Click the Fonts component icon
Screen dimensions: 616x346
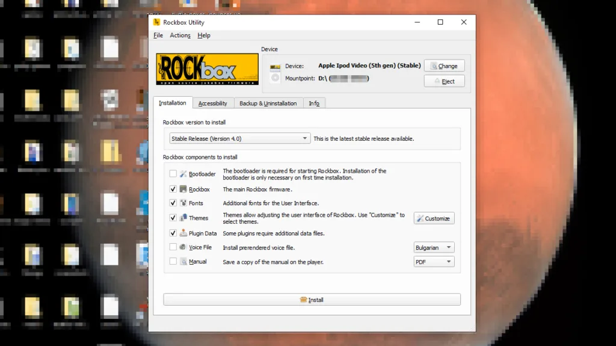click(183, 203)
